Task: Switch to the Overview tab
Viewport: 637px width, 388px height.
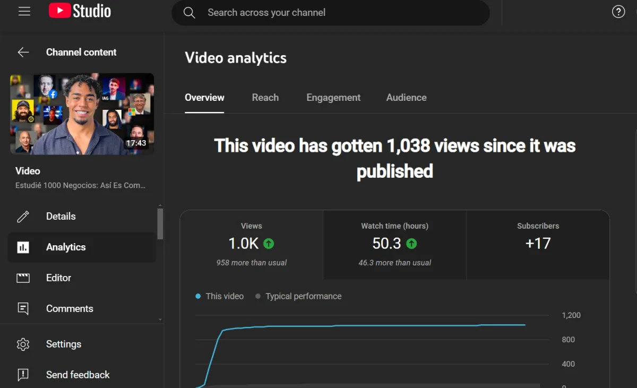Action: 204,98
